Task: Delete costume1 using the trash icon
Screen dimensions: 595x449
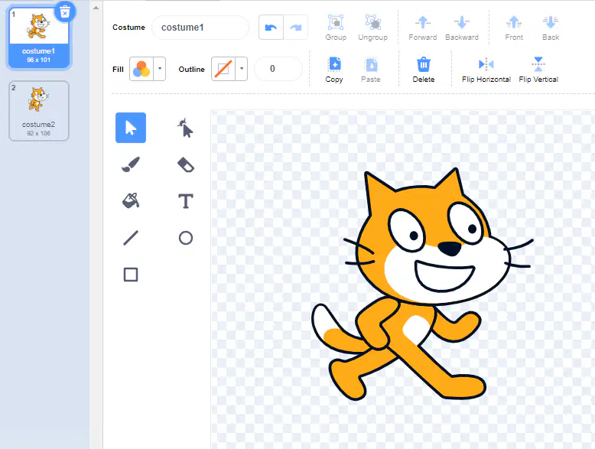Action: click(x=65, y=12)
